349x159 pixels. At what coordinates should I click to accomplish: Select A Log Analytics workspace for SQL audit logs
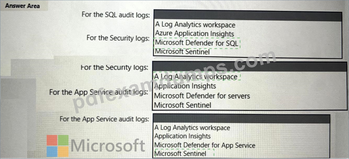(x=195, y=25)
